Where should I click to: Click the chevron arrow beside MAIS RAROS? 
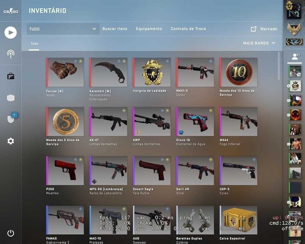click(273, 43)
